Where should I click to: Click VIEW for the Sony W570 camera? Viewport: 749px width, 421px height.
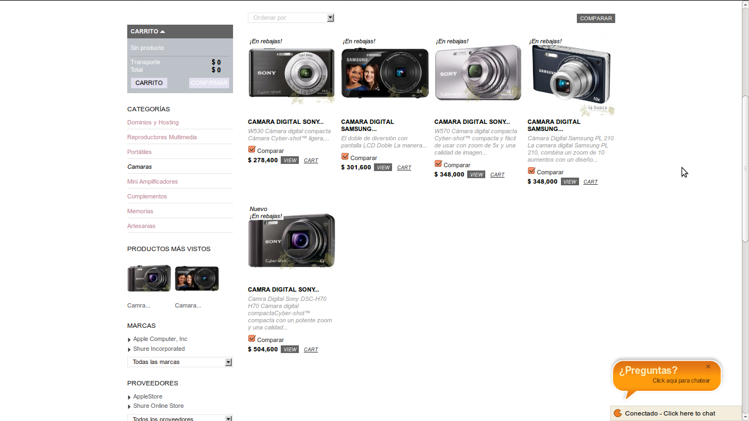click(476, 175)
